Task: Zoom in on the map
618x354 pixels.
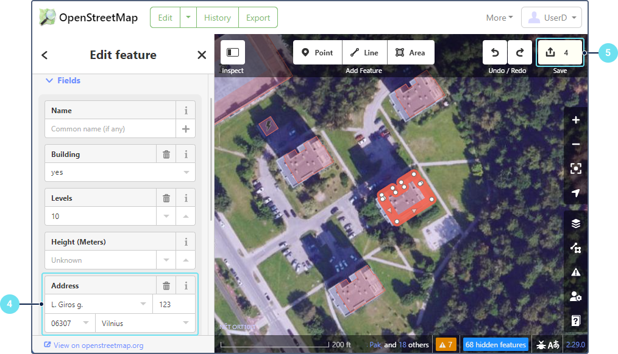Action: pos(576,120)
